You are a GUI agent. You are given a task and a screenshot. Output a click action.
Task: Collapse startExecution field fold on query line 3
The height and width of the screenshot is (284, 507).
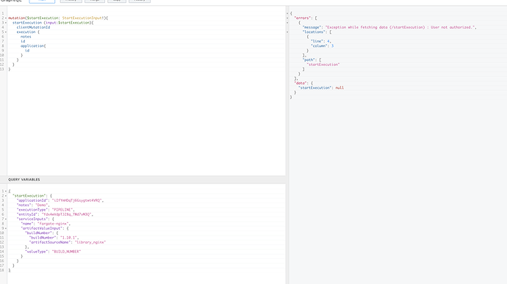[5, 23]
